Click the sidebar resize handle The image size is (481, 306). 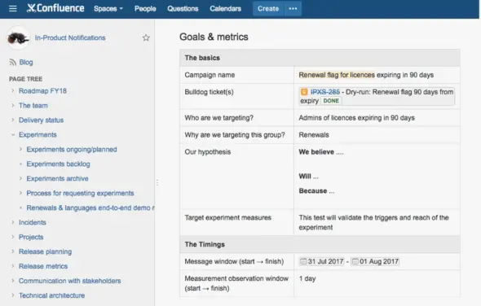point(157,183)
